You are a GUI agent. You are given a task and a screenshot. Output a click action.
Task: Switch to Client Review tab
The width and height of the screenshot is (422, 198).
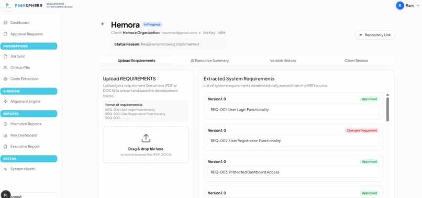pos(356,61)
